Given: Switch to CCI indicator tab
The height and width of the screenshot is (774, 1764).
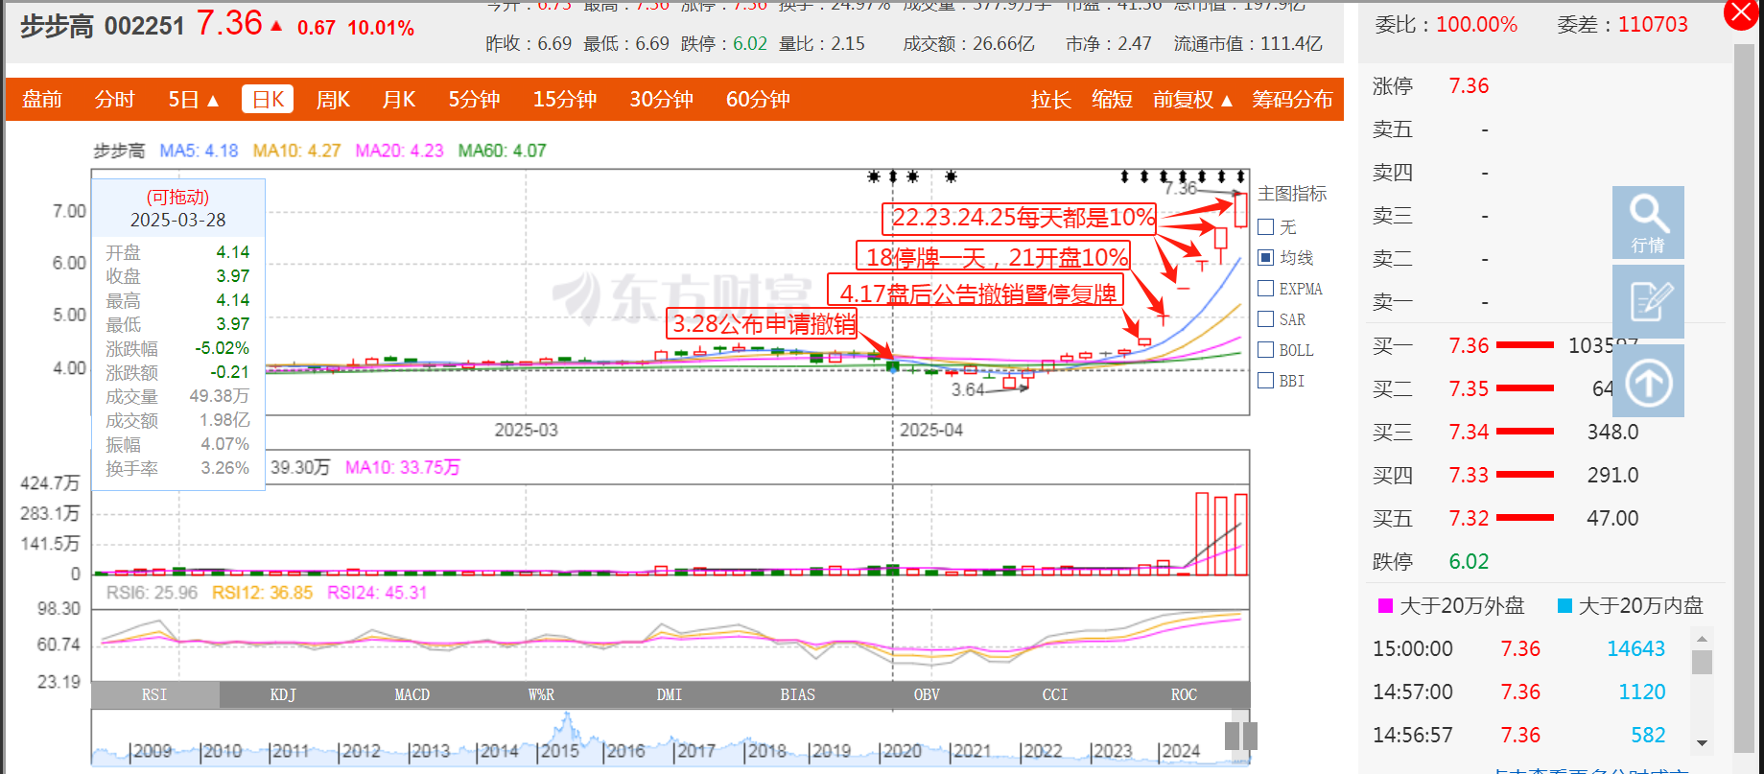Looking at the screenshot, I should (1055, 694).
